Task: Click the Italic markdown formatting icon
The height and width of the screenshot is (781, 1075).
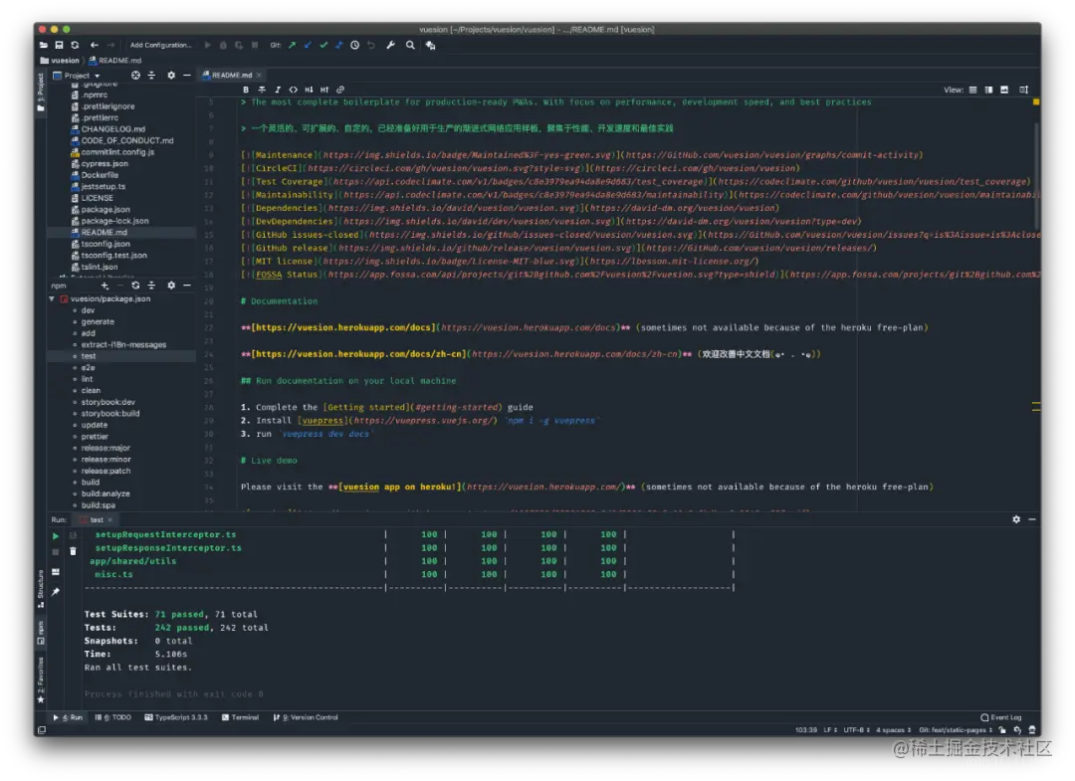Action: [278, 90]
